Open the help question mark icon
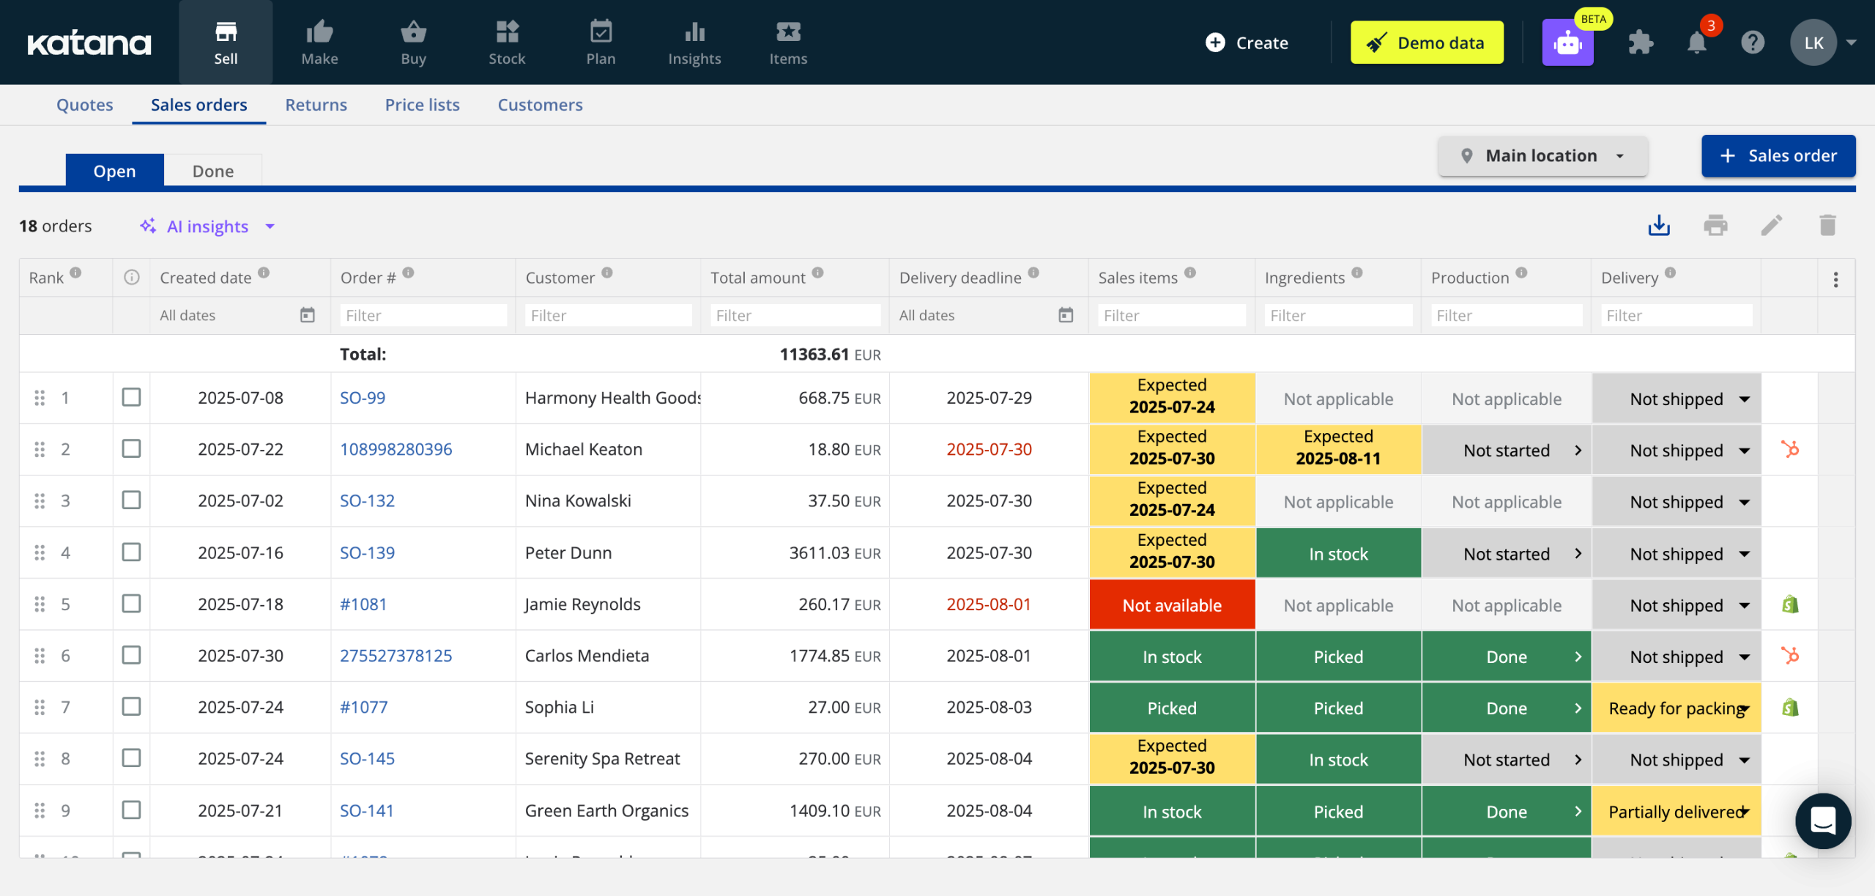Viewport: 1875px width, 896px height. [1753, 42]
